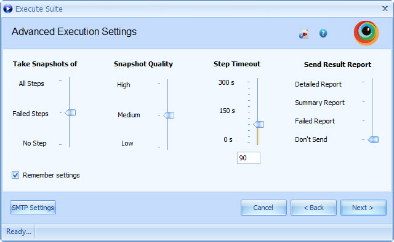Click the Execute Suite play icon in title bar
Image resolution: width=394 pixels, height=242 pixels.
point(8,9)
